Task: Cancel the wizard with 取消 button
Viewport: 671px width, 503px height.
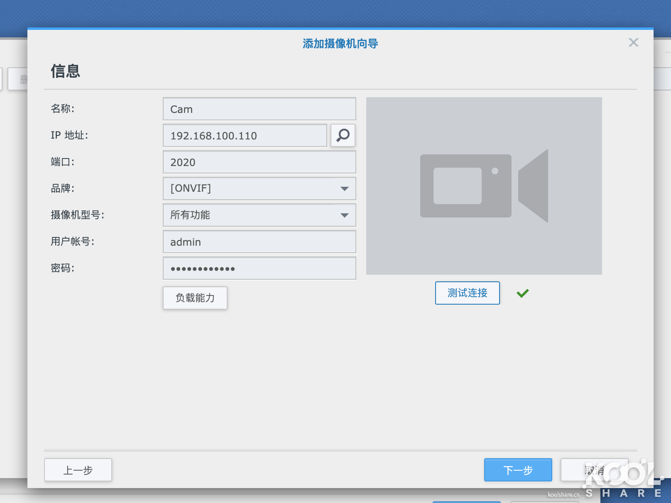Action: pos(595,470)
